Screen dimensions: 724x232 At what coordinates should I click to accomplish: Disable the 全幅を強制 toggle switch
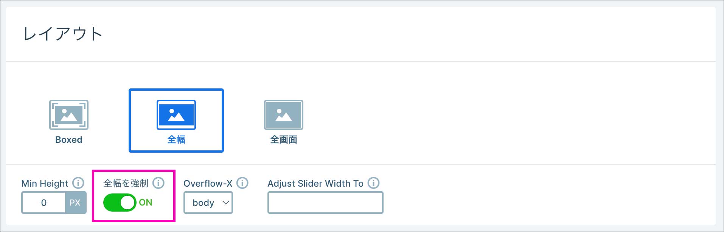[x=120, y=203]
